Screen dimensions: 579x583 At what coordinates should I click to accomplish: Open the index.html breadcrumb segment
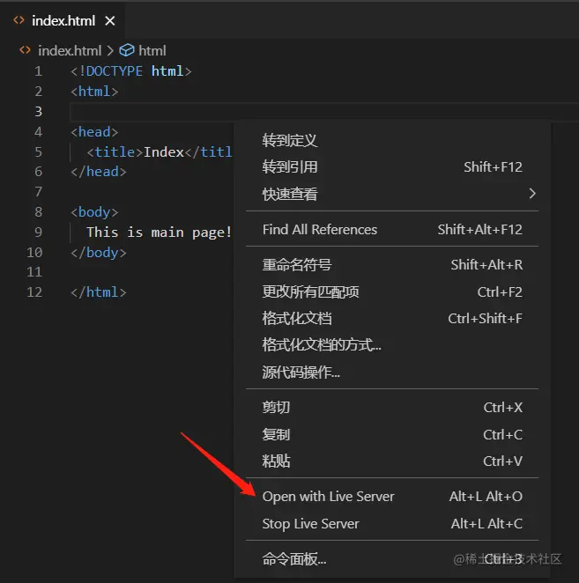[70, 50]
